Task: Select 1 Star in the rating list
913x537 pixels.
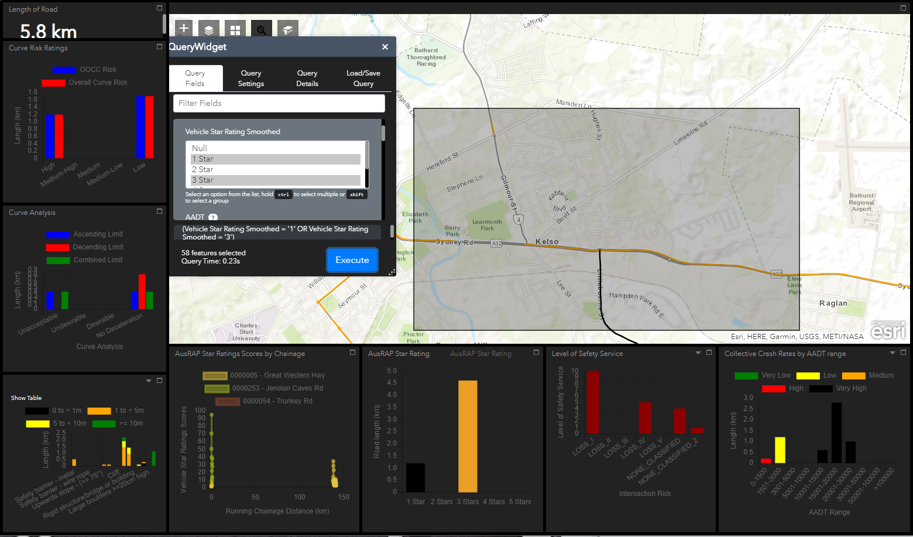Action: click(x=275, y=159)
